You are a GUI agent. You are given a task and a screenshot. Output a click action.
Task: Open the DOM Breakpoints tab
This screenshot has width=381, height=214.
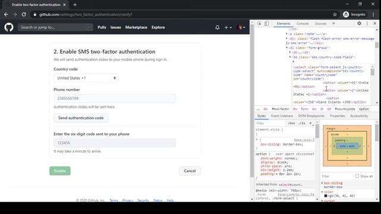coord(311,116)
